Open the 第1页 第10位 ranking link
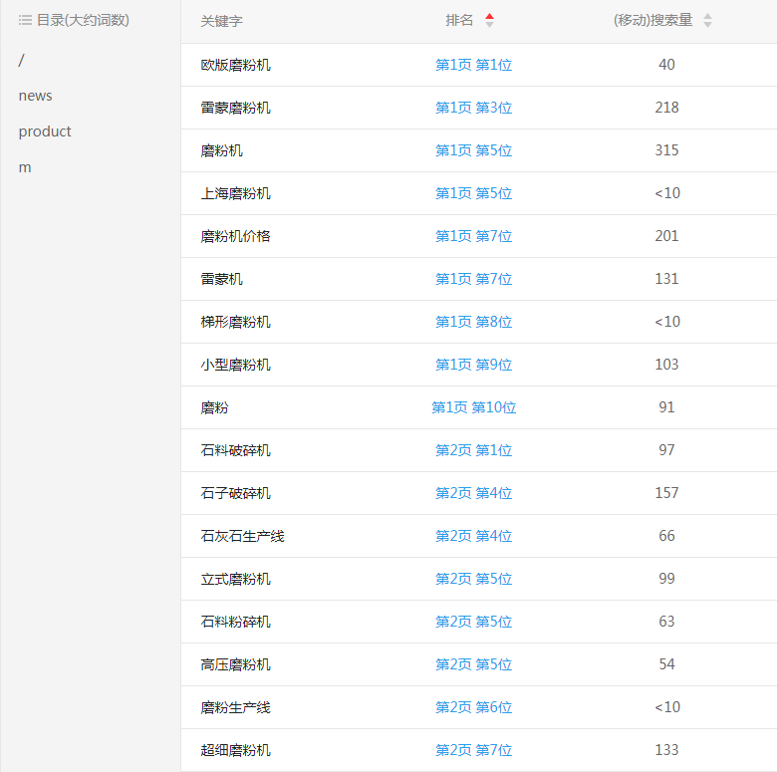This screenshot has width=777, height=772. pos(473,407)
